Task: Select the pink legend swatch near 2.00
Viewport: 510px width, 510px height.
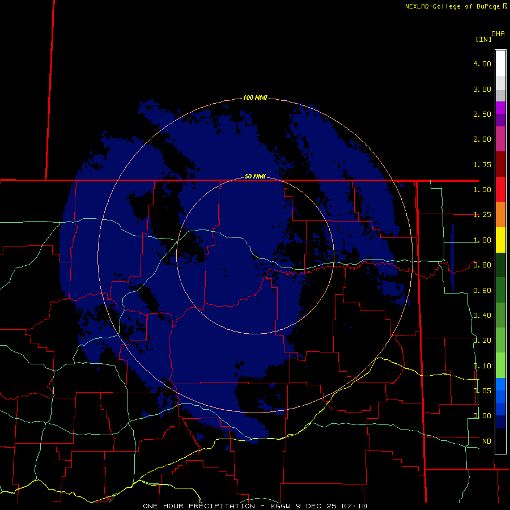Action: [500, 139]
